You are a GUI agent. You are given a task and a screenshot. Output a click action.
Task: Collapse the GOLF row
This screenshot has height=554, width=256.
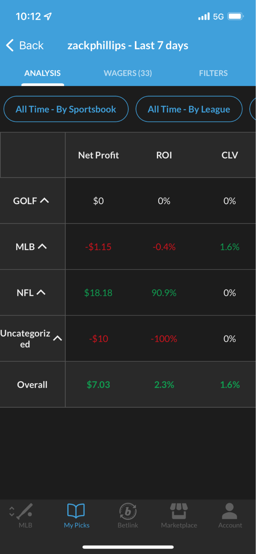(x=45, y=200)
